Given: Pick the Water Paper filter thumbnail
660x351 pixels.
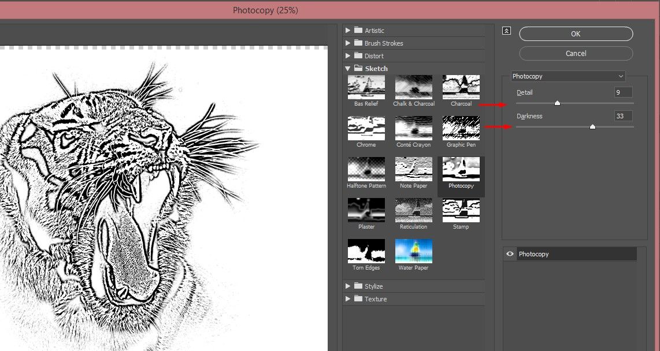Looking at the screenshot, I should point(413,251).
